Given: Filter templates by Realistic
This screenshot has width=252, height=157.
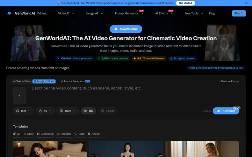Looking at the screenshot, I should click(64, 134).
